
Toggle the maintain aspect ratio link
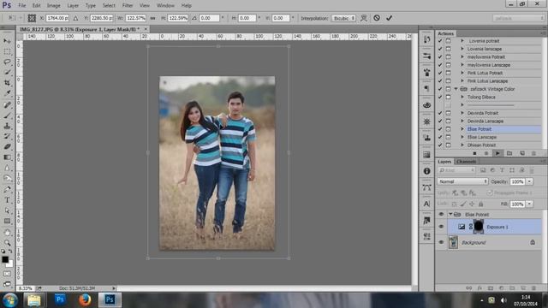(152, 18)
